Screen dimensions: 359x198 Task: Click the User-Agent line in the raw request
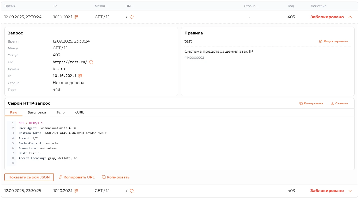click(47, 128)
